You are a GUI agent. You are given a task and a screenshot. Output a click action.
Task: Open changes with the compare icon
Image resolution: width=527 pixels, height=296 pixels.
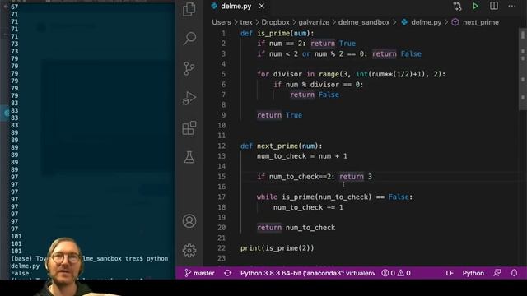coord(457,6)
